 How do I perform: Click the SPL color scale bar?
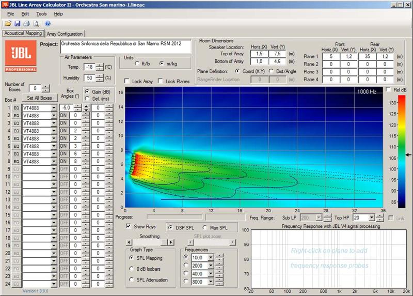pyautogui.click(x=402, y=151)
